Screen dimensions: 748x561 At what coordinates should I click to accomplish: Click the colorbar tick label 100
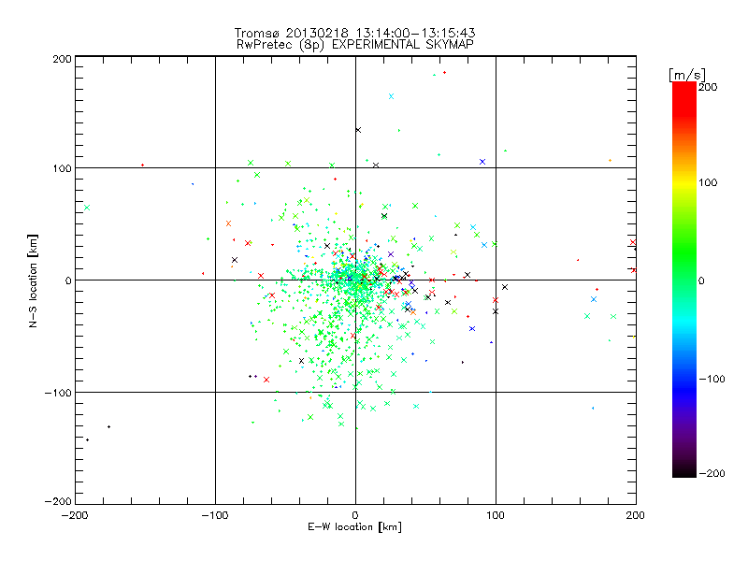(708, 182)
